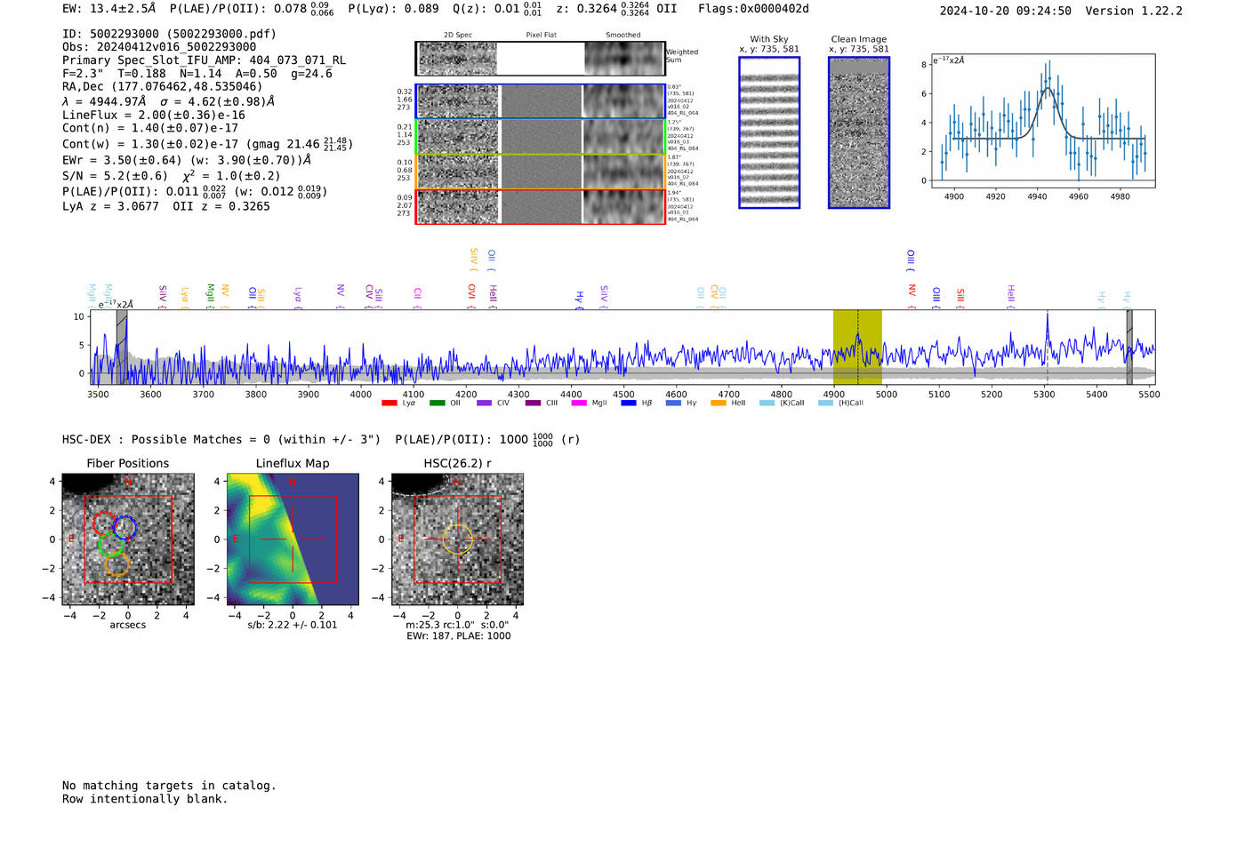Select the orange fiber circle in Fiber Positions
This screenshot has width=1245, height=847.
[116, 564]
